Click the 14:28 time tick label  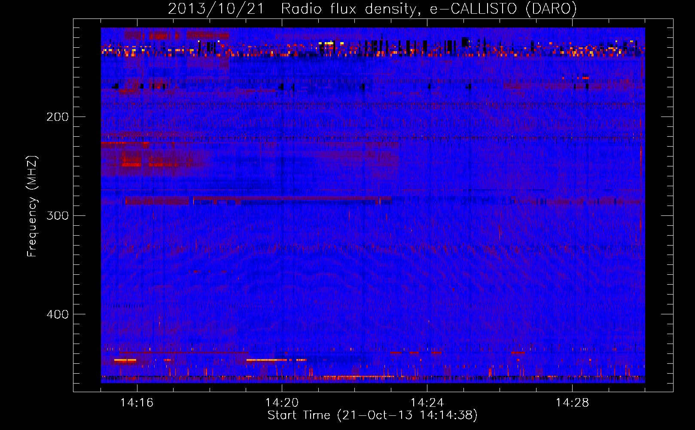pos(573,403)
